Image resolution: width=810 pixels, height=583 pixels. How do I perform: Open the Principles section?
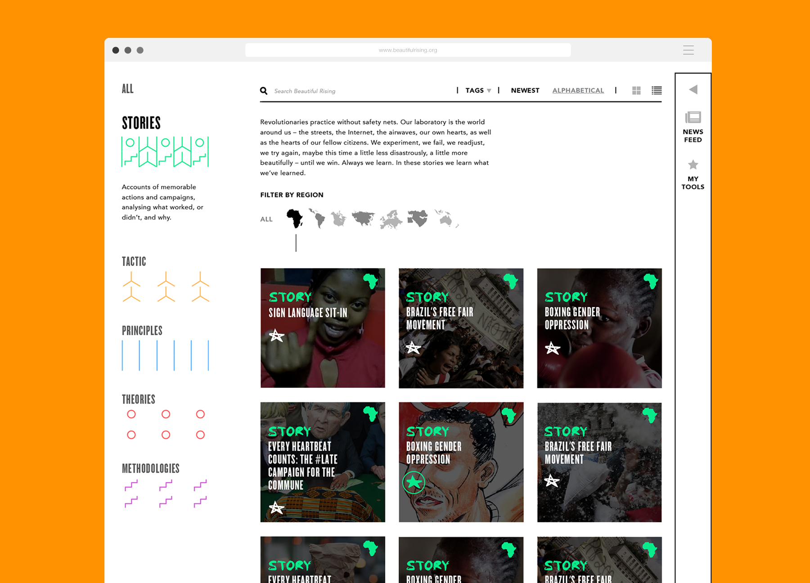tap(142, 331)
